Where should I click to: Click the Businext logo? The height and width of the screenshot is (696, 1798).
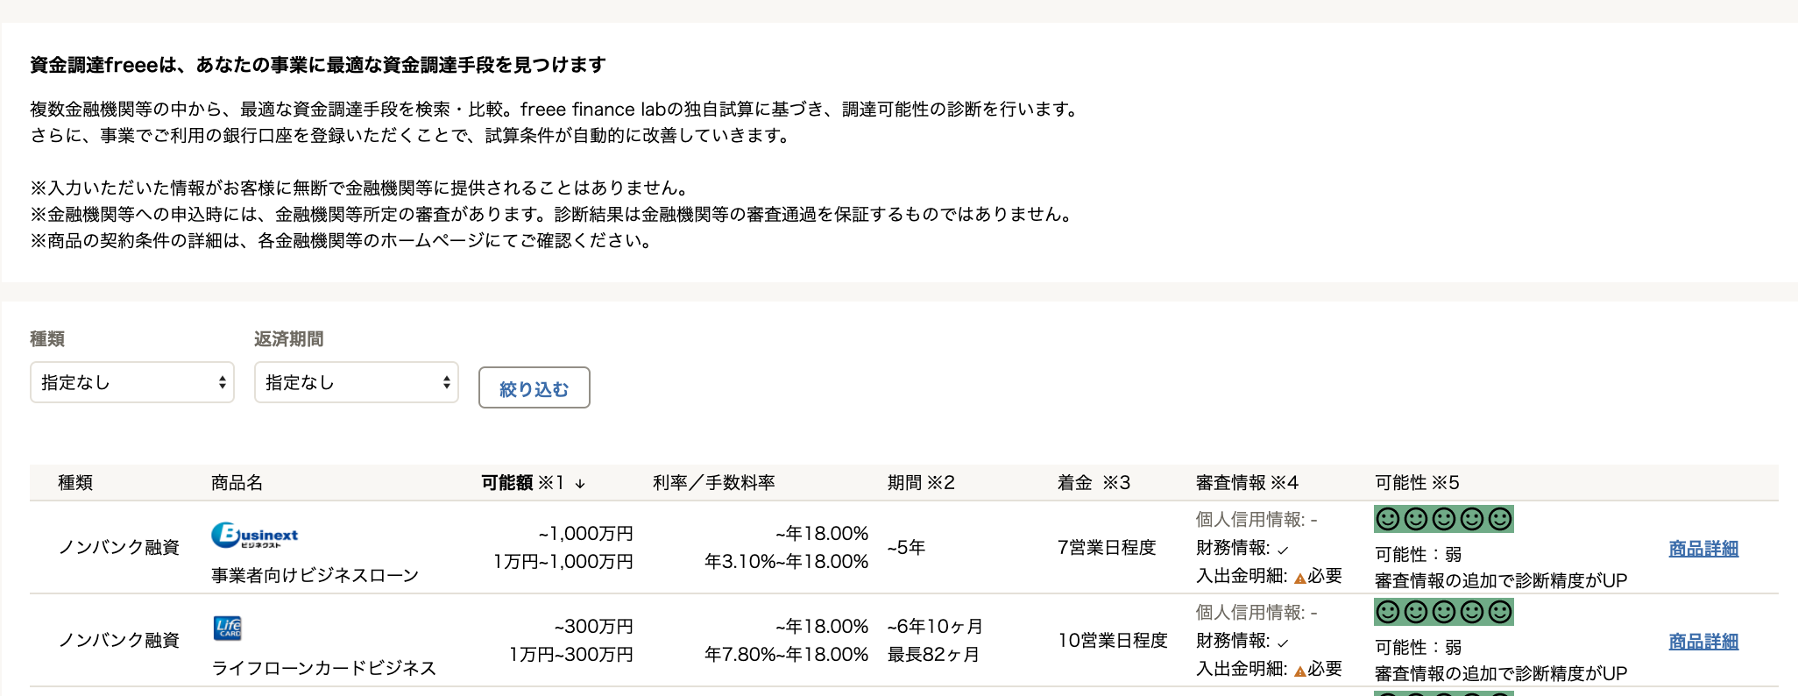[255, 535]
